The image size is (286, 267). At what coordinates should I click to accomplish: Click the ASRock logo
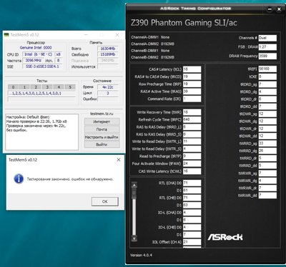tap(225, 237)
